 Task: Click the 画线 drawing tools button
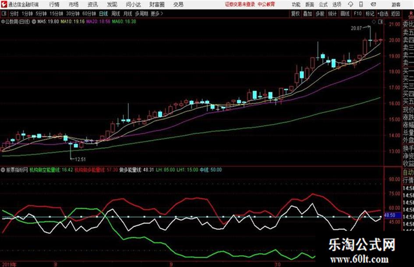(345, 14)
